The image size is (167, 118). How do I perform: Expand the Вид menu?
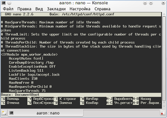point(39,9)
